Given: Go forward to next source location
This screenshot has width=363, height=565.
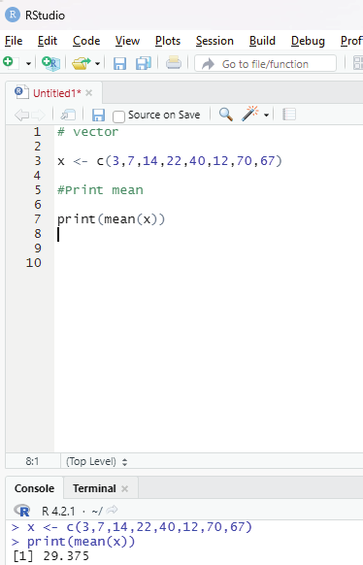Looking at the screenshot, I should tap(38, 115).
